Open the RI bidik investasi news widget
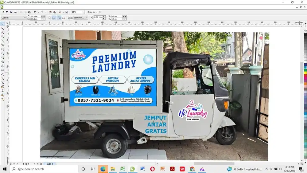 pyautogui.click(x=244, y=169)
